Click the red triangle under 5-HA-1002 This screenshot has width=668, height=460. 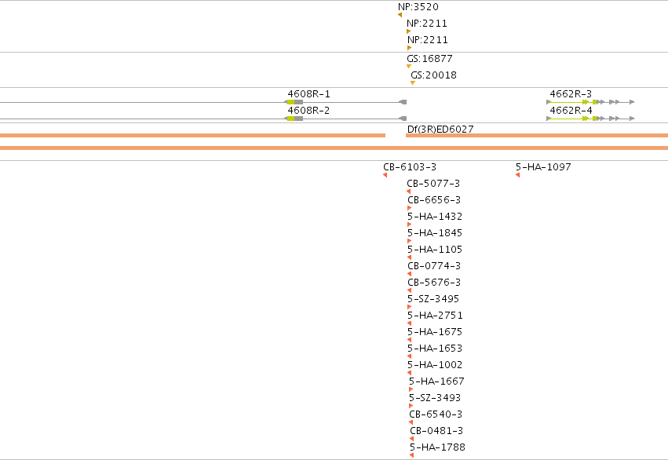tap(410, 373)
